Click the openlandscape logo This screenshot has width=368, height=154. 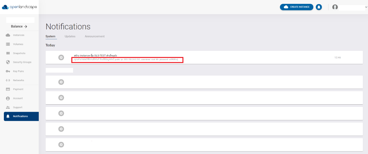click(x=19, y=7)
